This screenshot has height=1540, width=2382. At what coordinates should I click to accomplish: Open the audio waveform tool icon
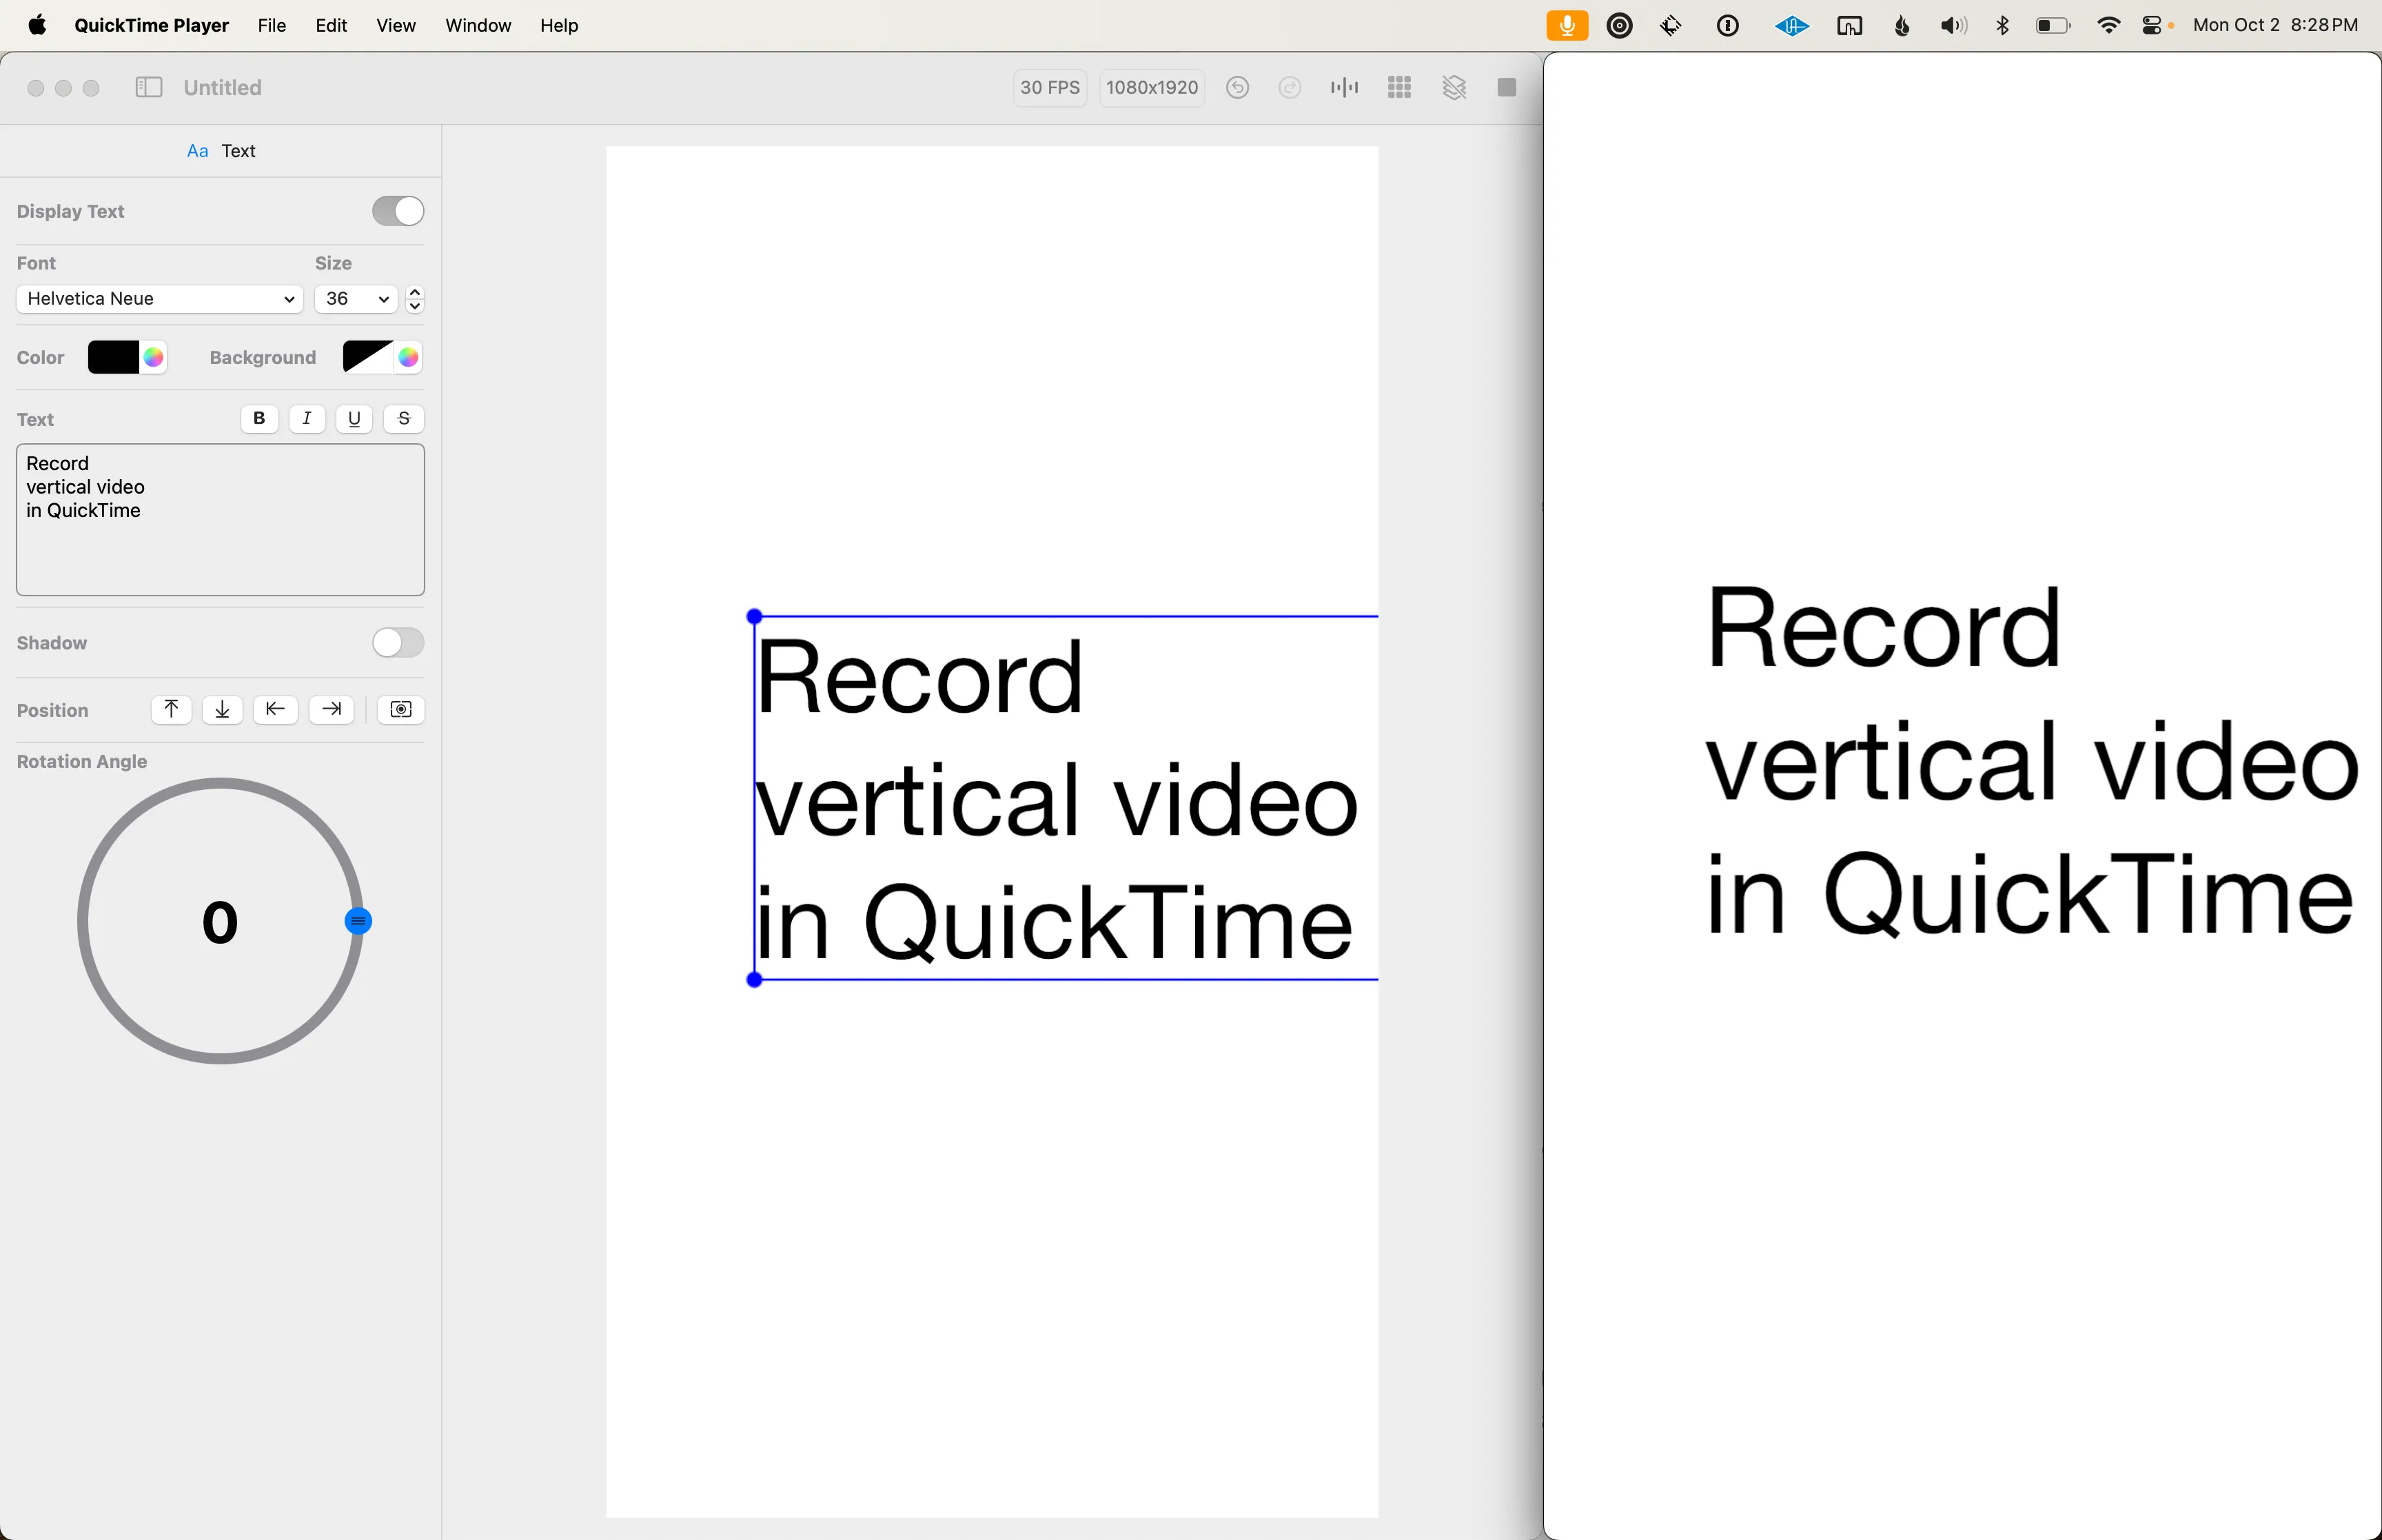pyautogui.click(x=1343, y=88)
